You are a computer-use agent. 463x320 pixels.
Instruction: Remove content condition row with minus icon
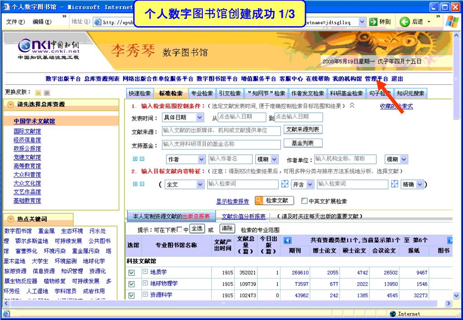[142, 184]
